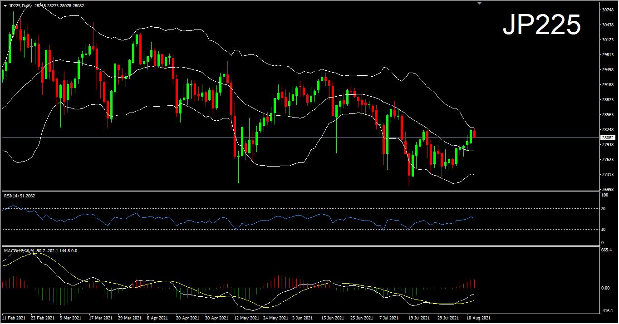Select the JP225,Daily chart title text
Viewport: 619px width, 324px height.
pos(20,5)
